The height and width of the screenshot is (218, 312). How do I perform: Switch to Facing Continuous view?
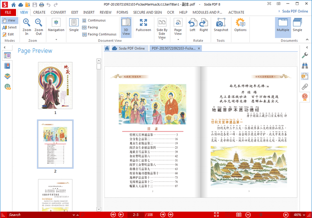(99, 34)
